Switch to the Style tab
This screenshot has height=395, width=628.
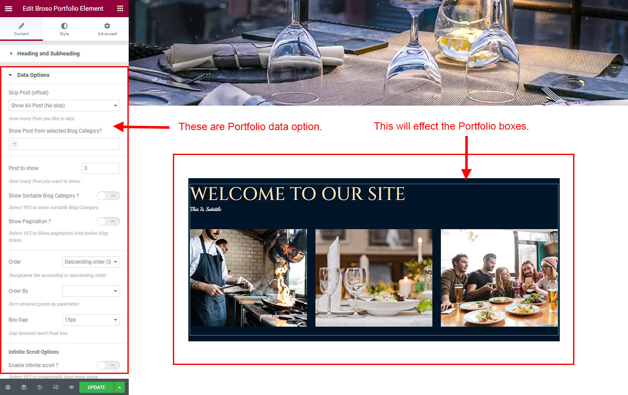64,29
